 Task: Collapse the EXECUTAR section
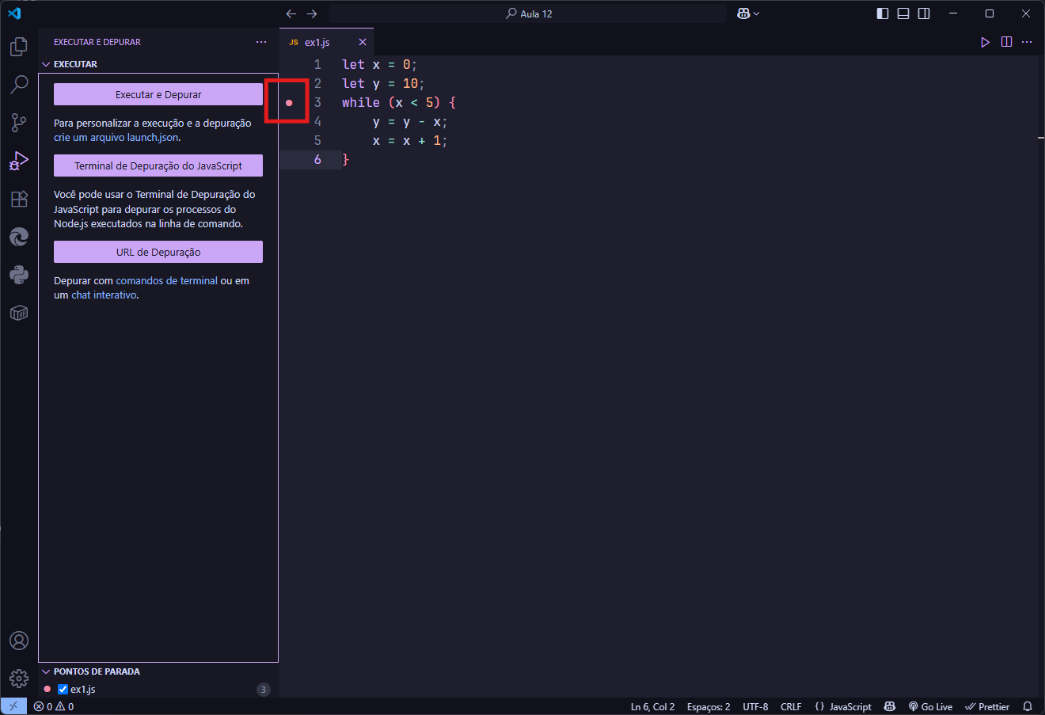46,64
